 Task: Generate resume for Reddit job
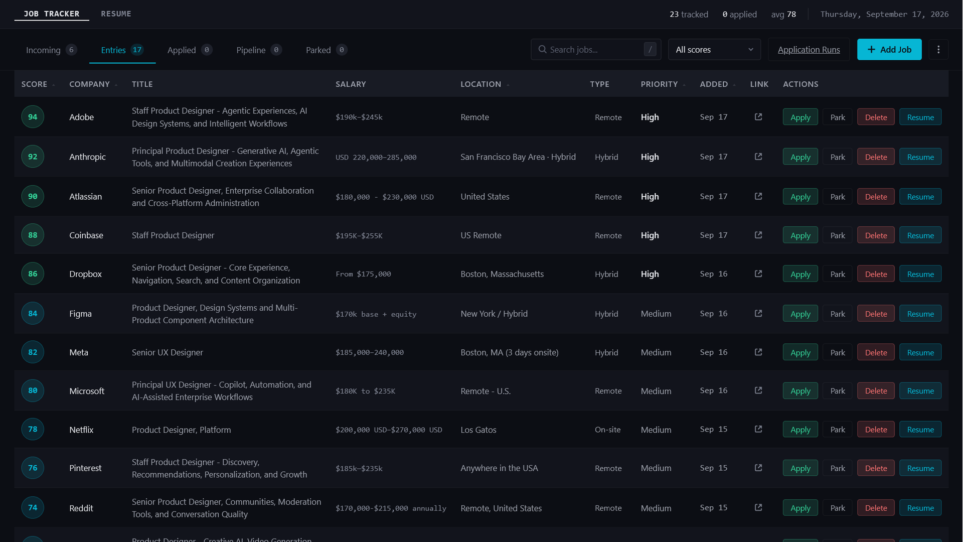tap(920, 507)
